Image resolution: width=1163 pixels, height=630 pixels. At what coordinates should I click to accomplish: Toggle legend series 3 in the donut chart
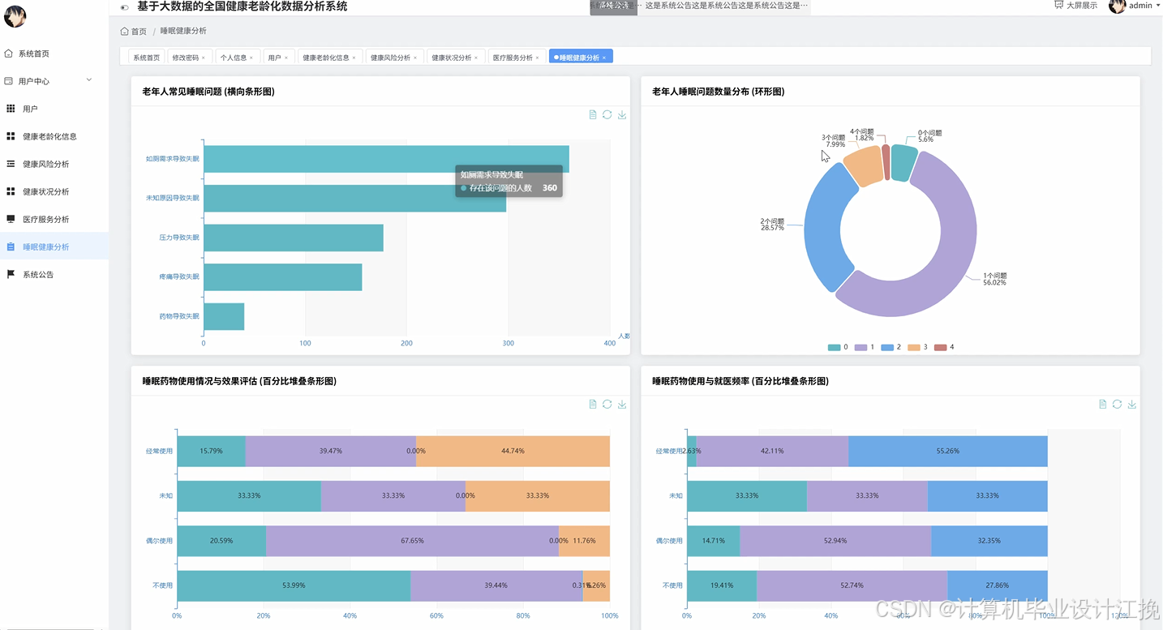pyautogui.click(x=917, y=347)
